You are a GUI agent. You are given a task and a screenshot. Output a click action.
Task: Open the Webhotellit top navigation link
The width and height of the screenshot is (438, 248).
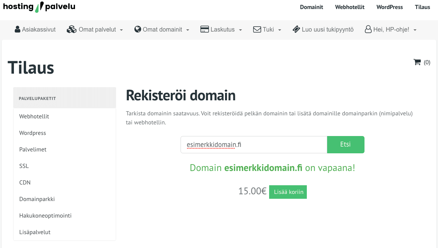click(350, 7)
